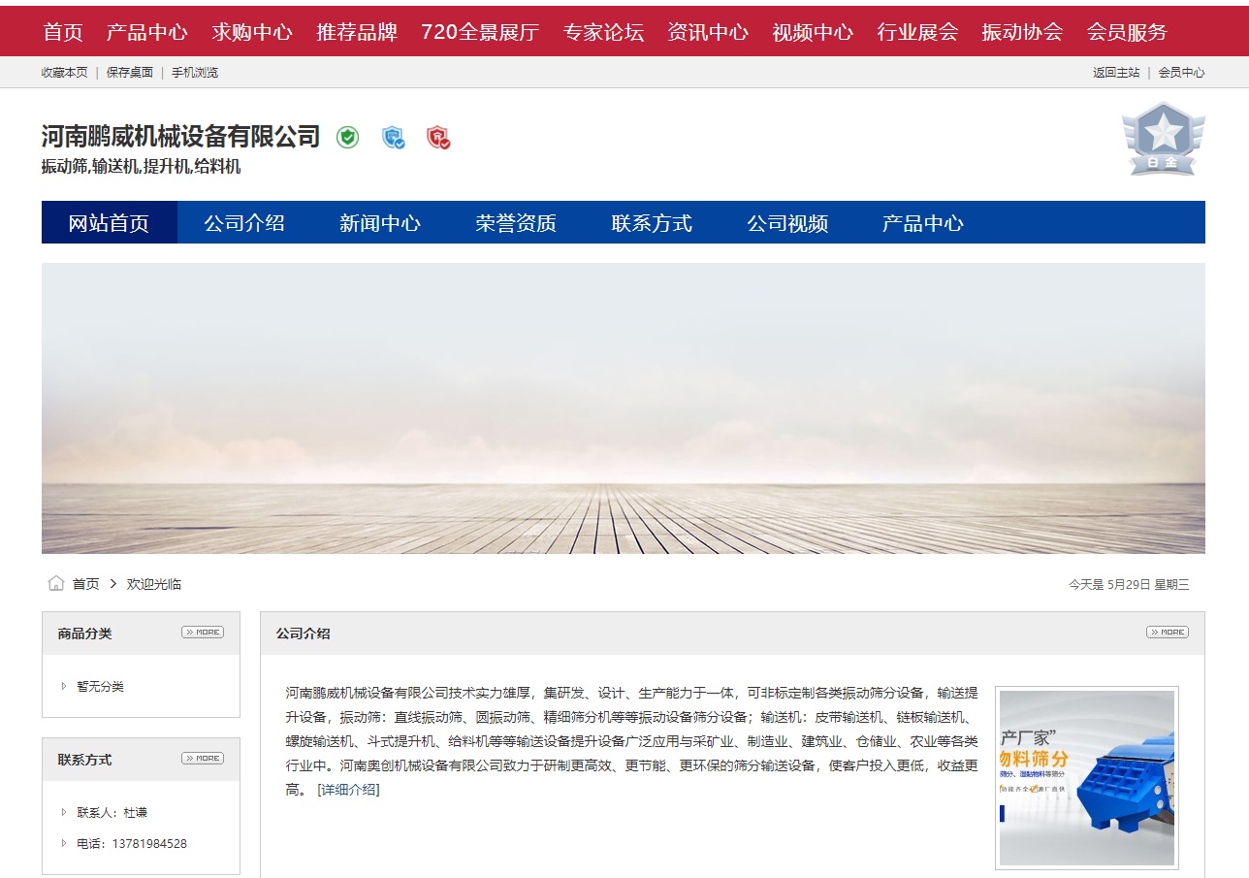The height and width of the screenshot is (878, 1249).
Task: Click the platinum member star badge
Action: tap(1162, 140)
